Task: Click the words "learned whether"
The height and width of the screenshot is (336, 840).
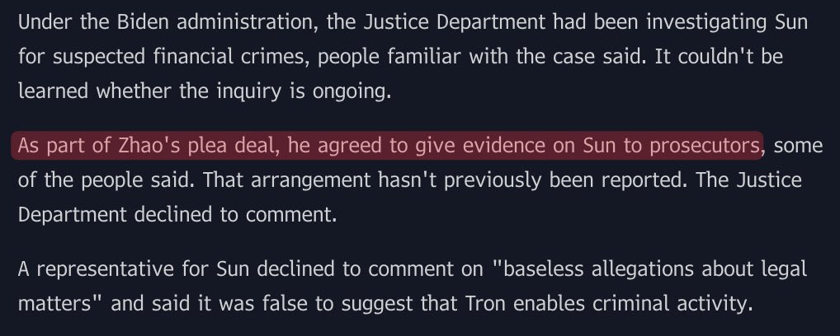Action: (95, 91)
